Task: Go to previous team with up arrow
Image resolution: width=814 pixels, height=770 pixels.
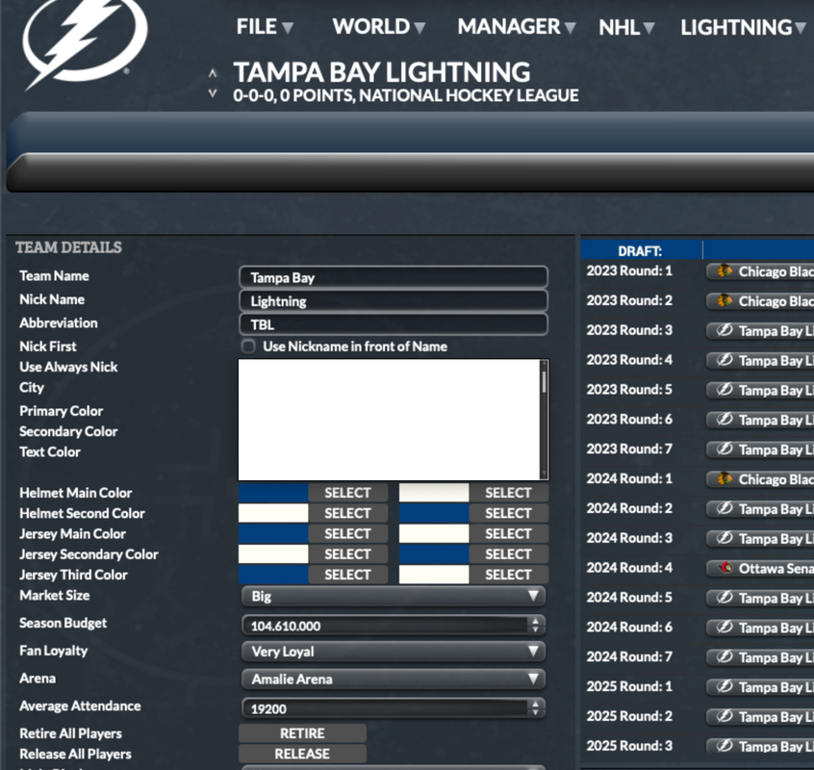Action: tap(213, 74)
